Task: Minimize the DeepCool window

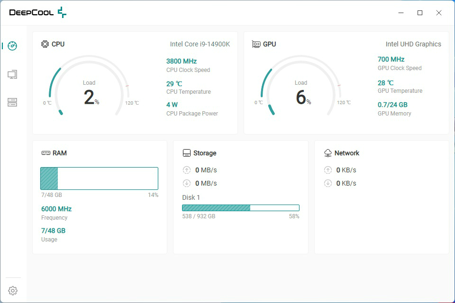Action: [401, 13]
